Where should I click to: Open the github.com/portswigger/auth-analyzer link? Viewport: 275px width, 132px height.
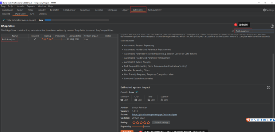click(x=154, y=115)
